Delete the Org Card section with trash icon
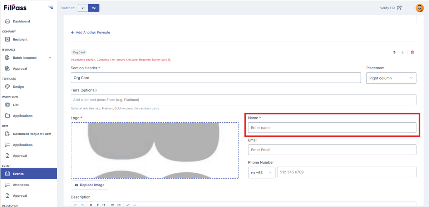Screen dimensions: 429x207 tap(413, 53)
